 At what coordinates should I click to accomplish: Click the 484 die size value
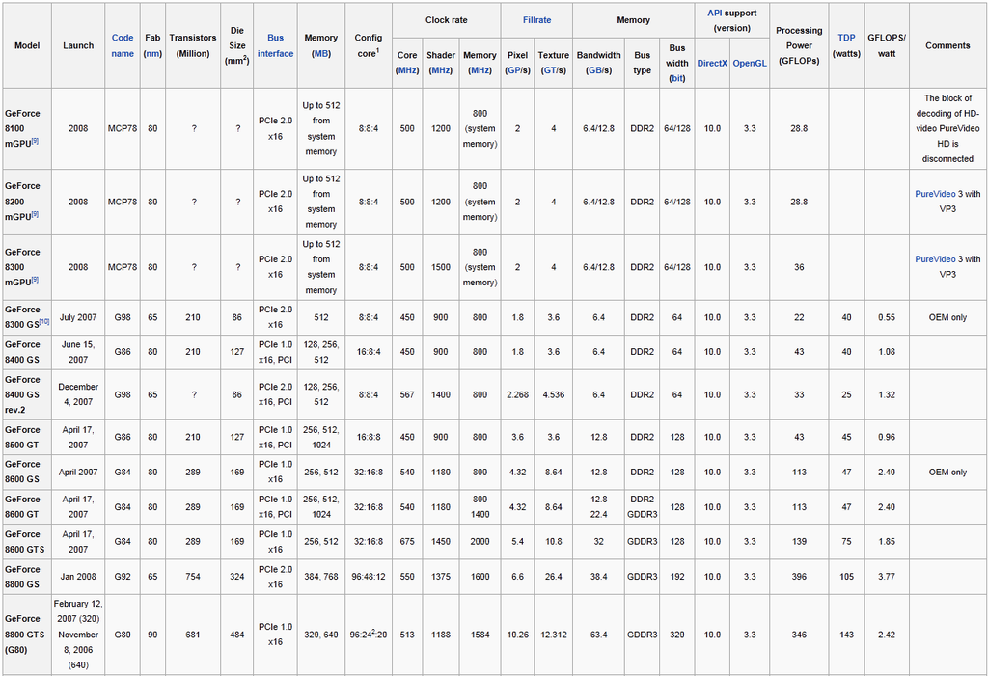237,635
